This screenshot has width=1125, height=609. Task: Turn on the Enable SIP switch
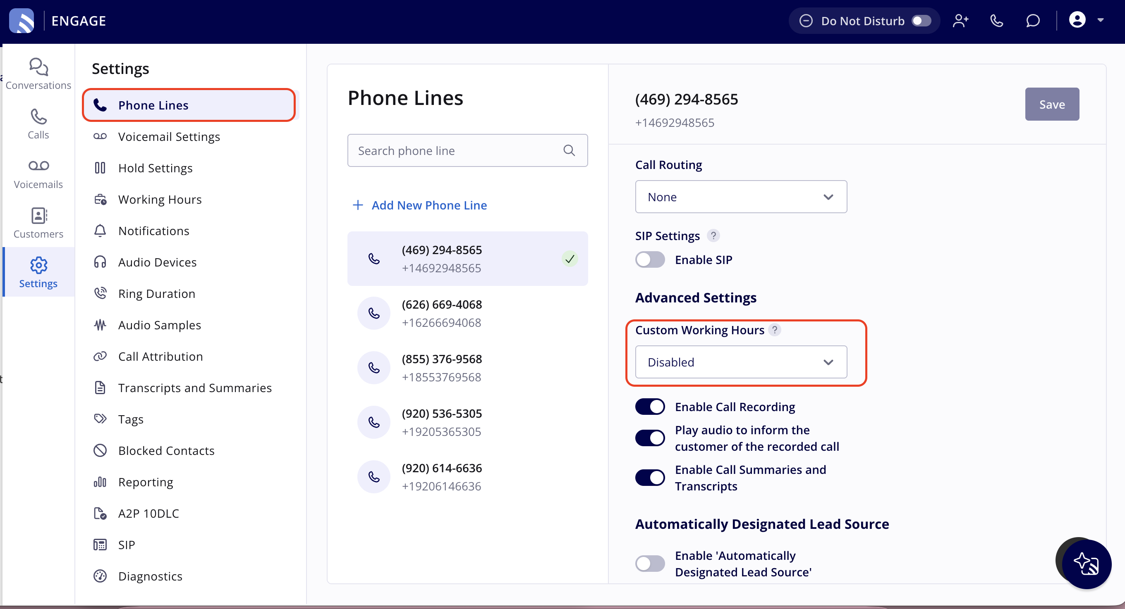pyautogui.click(x=650, y=259)
